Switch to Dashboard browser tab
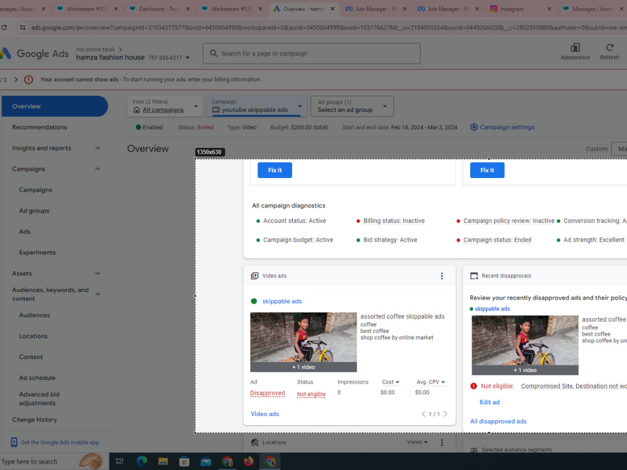The width and height of the screenshot is (627, 470). (x=159, y=9)
